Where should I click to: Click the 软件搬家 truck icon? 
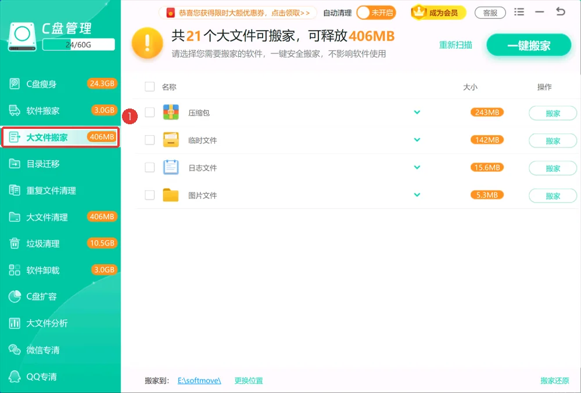click(15, 110)
